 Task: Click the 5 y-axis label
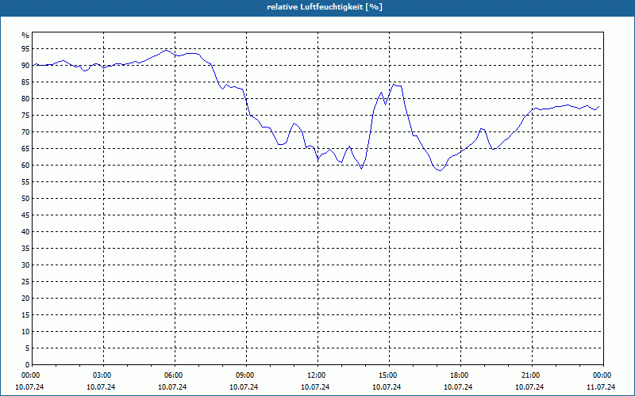click(x=27, y=348)
